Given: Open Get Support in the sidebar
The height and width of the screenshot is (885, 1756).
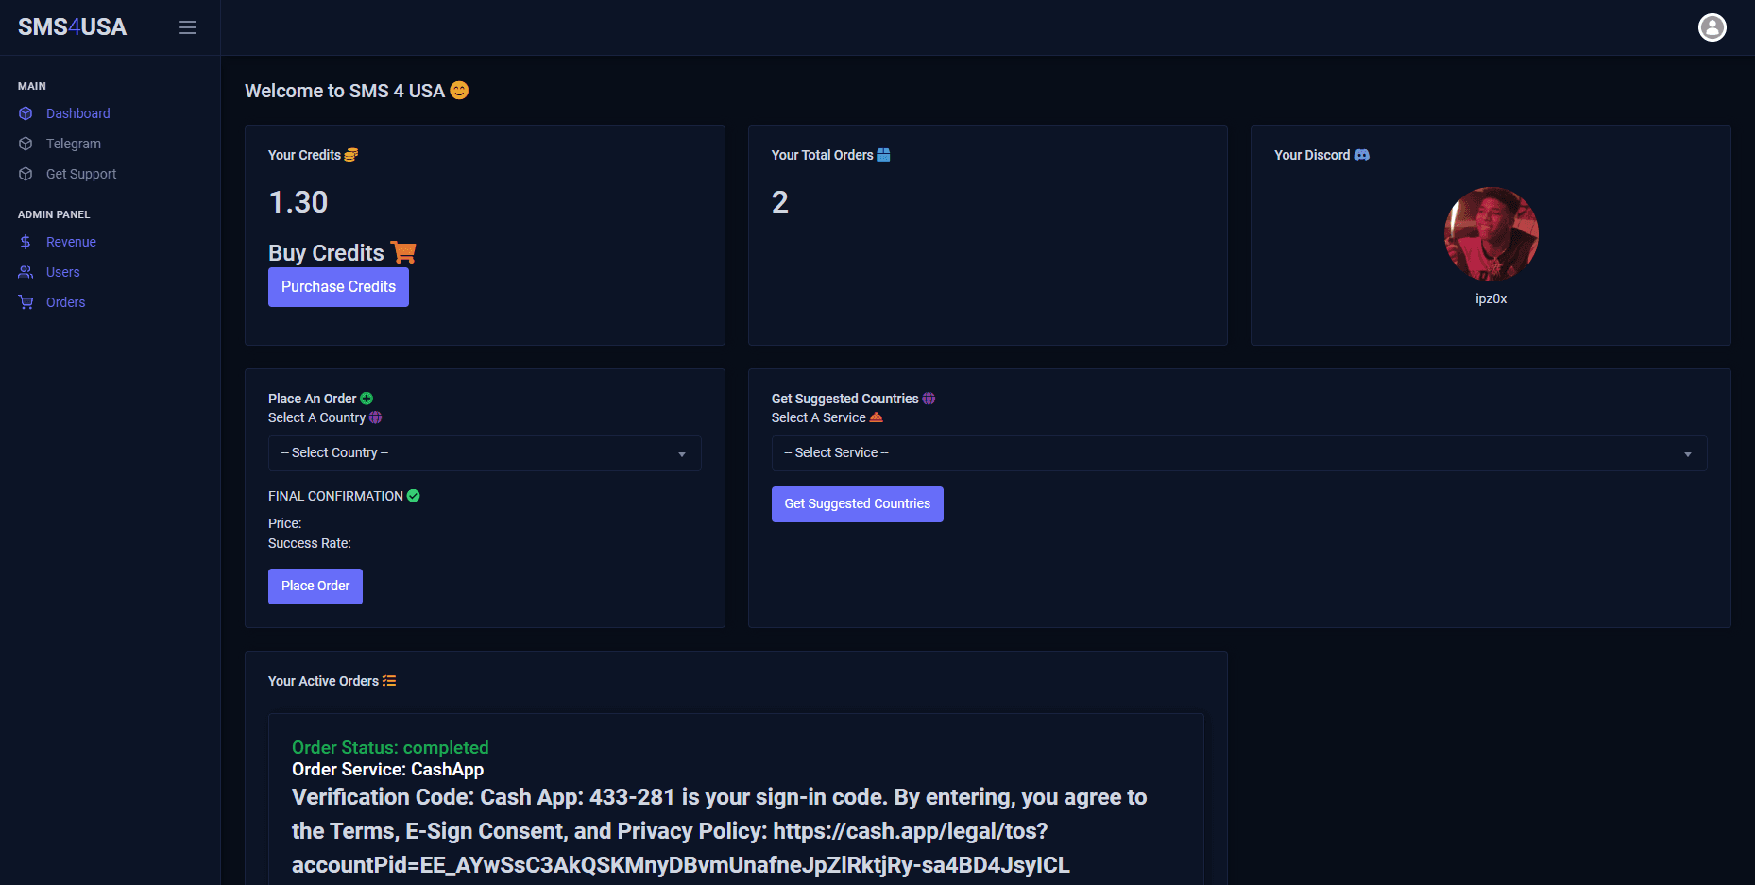Looking at the screenshot, I should 81,174.
